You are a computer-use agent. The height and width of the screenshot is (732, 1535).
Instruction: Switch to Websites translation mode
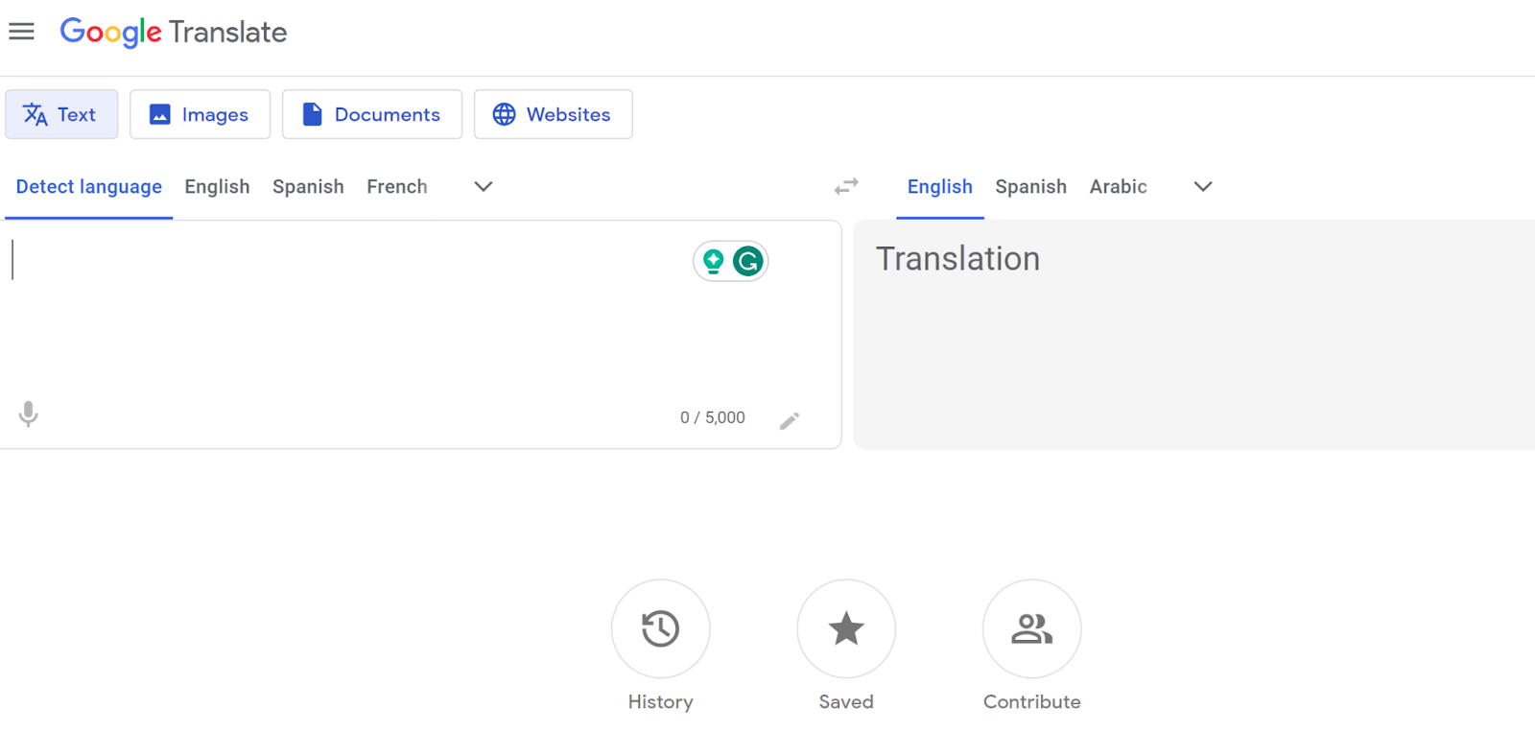pos(554,114)
